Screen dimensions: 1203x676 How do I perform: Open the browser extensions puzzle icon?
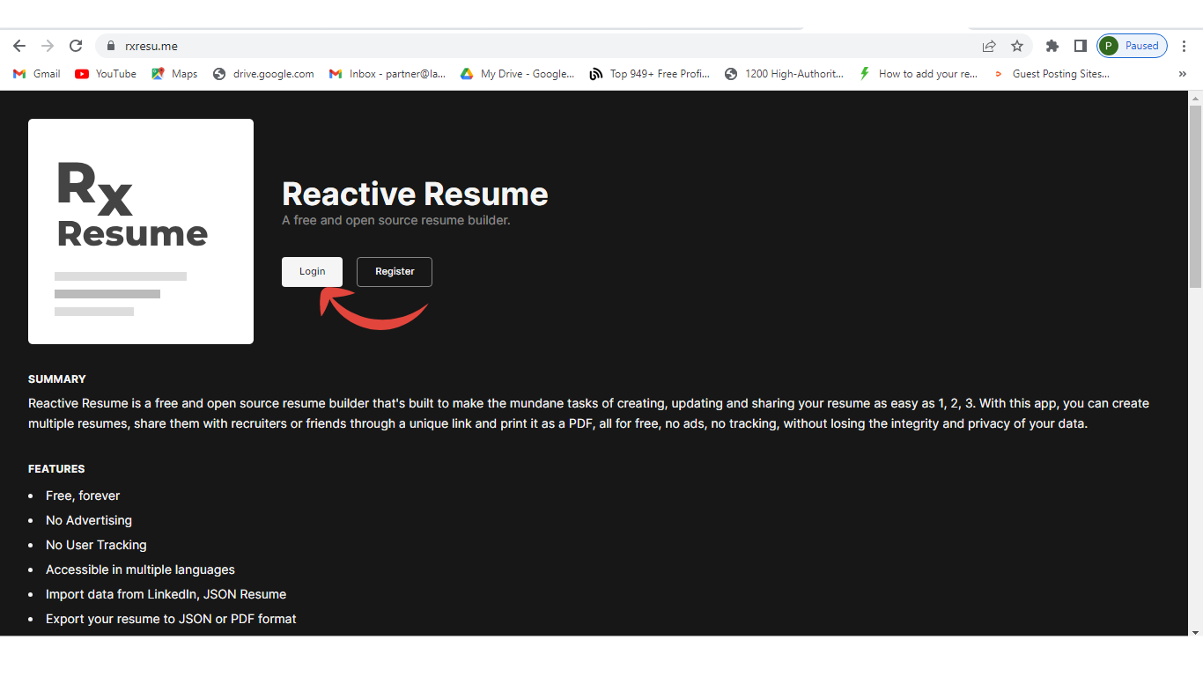tap(1052, 45)
